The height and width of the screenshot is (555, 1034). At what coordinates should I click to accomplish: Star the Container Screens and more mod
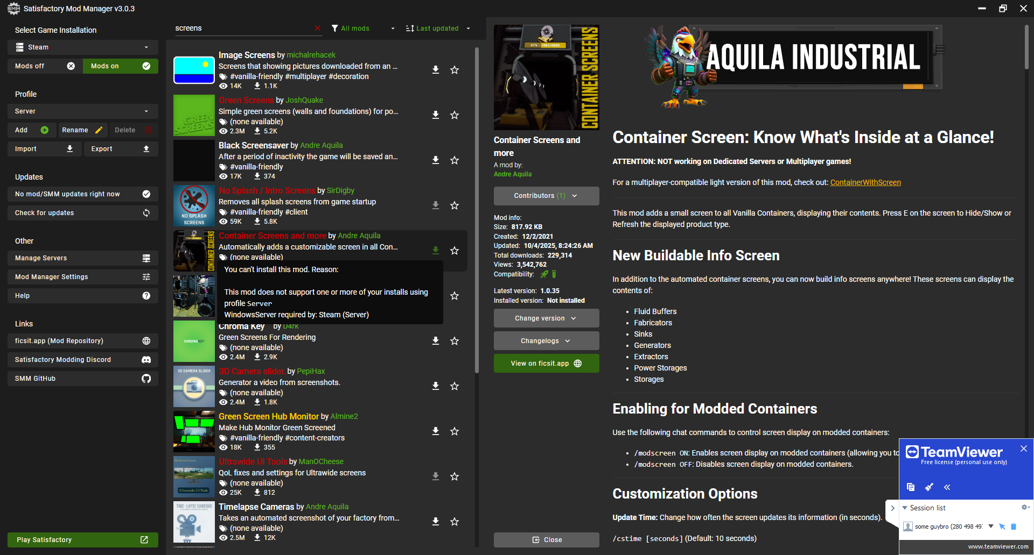pos(455,251)
